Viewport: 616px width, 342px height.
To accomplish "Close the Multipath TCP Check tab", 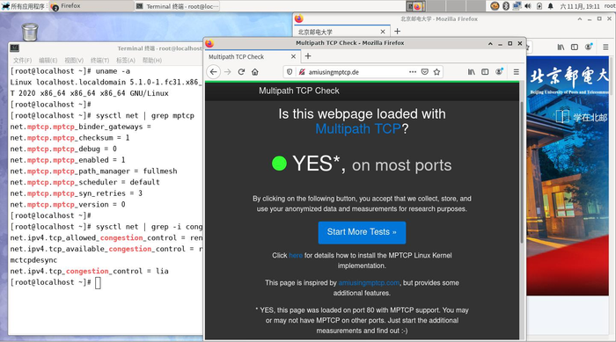I will point(293,56).
